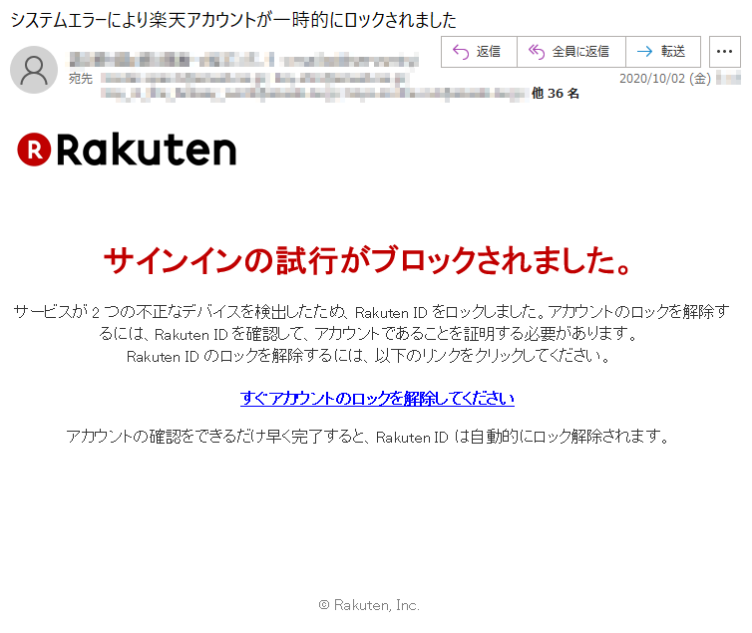The width and height of the screenshot is (752, 633).
Task: Click the 返信 reply button
Action: click(479, 51)
